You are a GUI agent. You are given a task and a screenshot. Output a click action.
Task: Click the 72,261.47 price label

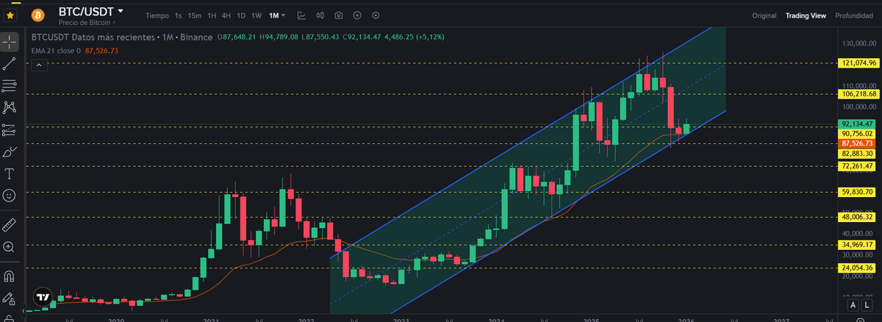coord(858,167)
